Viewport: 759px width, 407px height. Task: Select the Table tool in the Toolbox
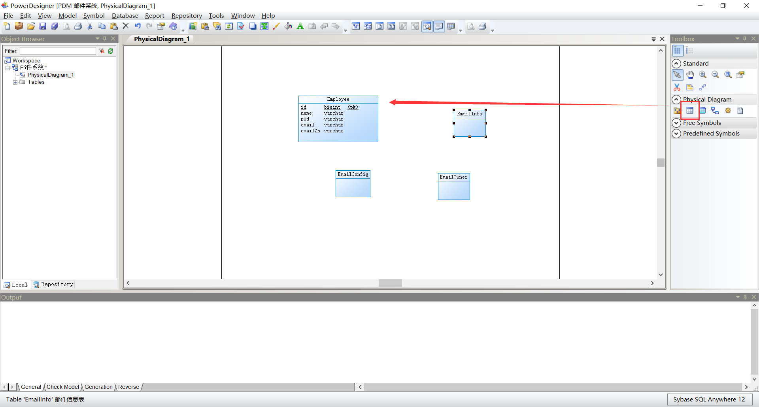click(x=690, y=111)
